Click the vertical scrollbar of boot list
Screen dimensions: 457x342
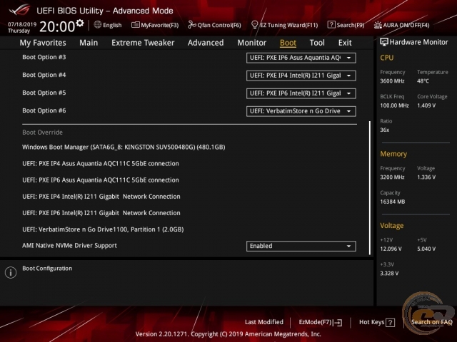370,188
